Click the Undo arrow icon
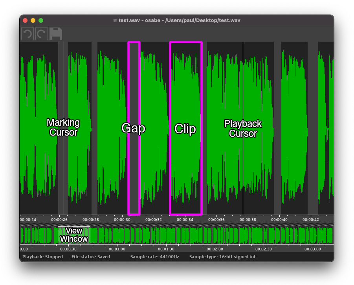354x285 pixels. pos(27,34)
